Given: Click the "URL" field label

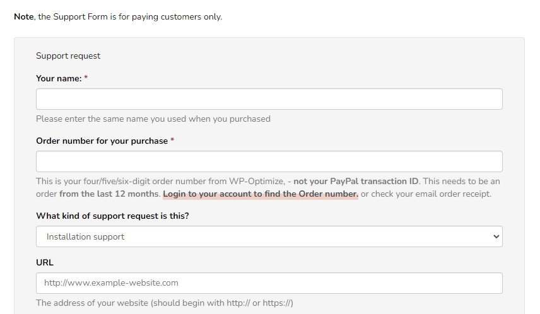Looking at the screenshot, I should click(45, 262).
